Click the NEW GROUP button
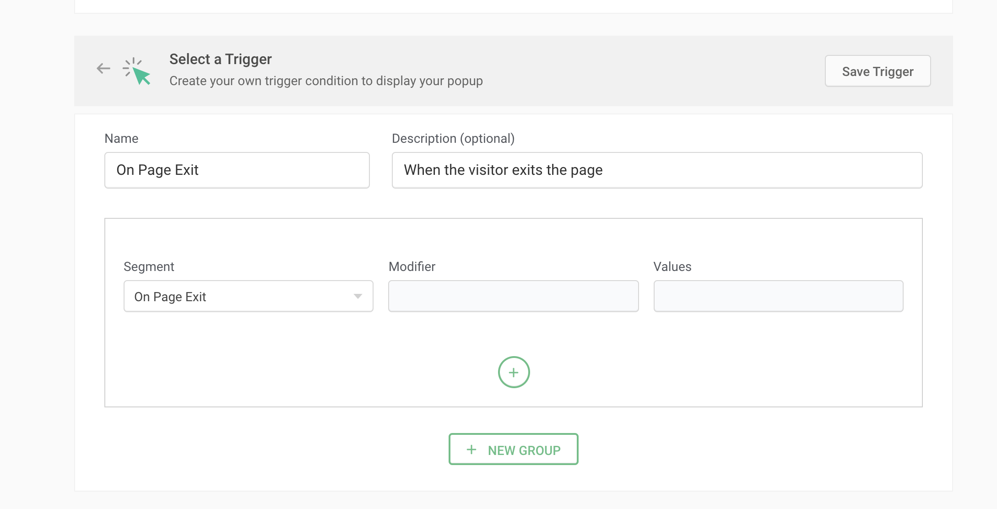The image size is (997, 509). tap(514, 449)
